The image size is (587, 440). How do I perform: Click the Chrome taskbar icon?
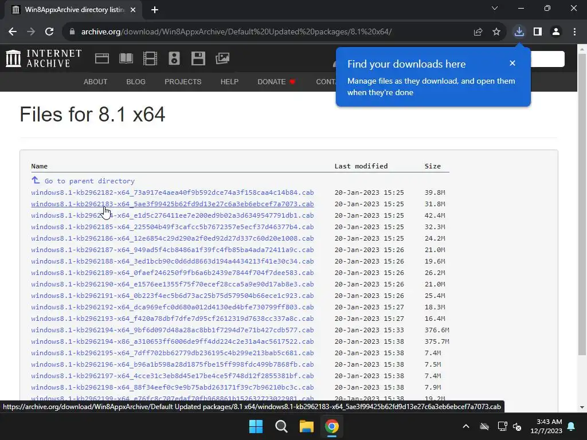tap(332, 426)
